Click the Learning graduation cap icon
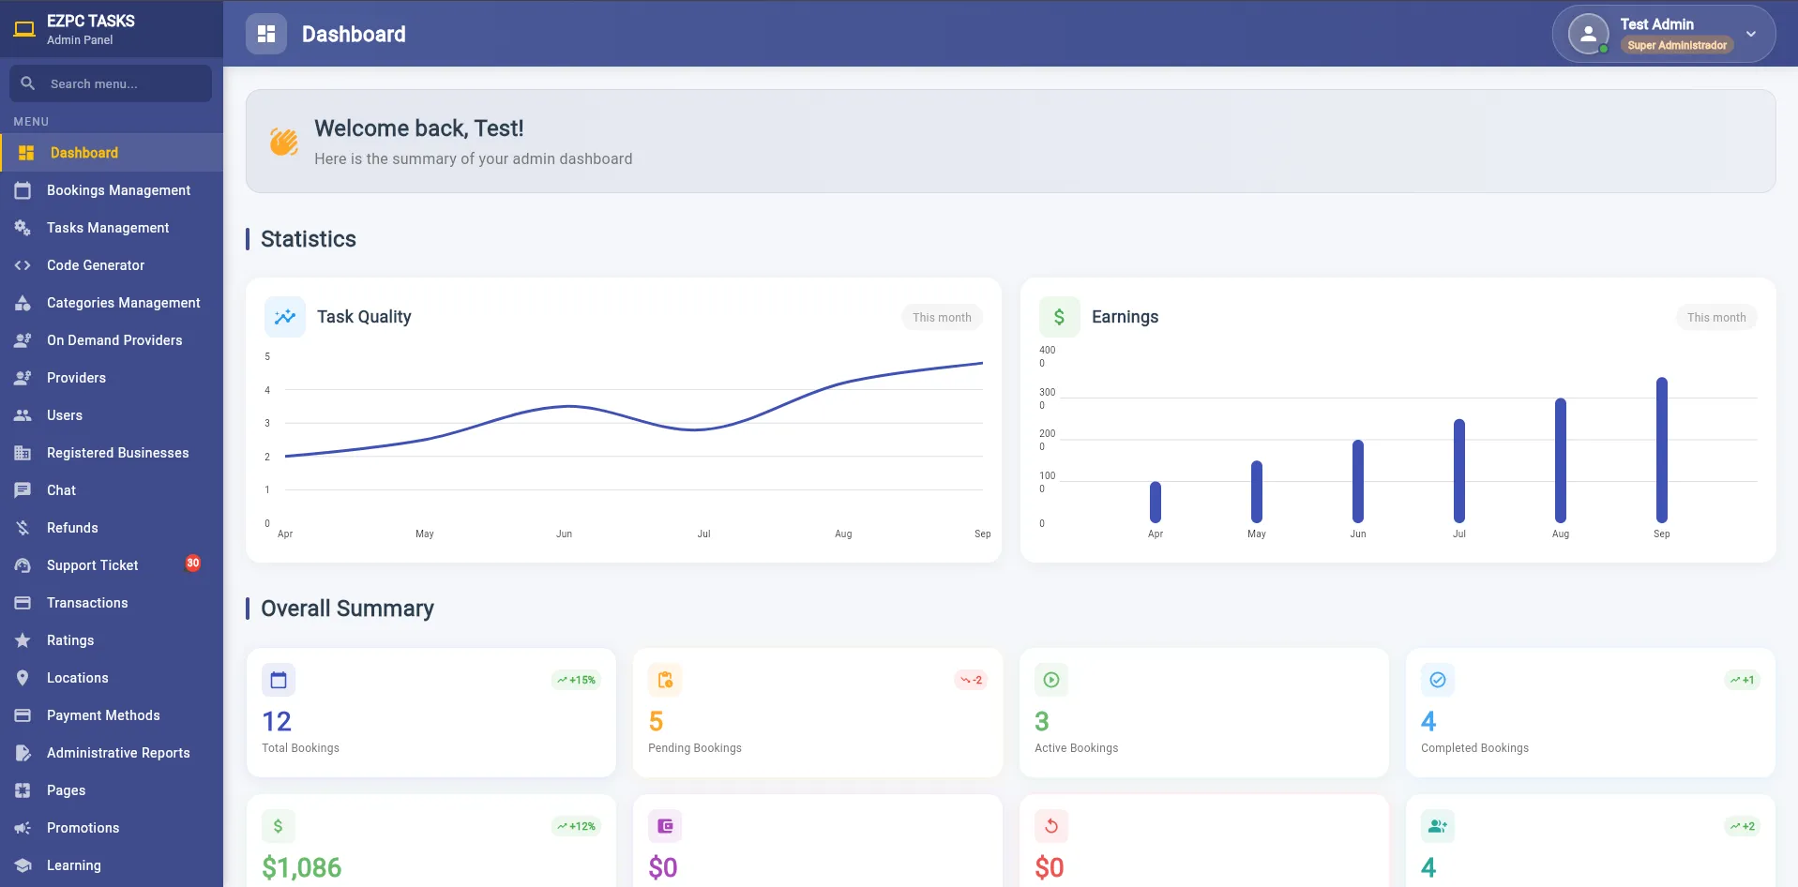Screen dimensions: 1798x887 coord(23,865)
